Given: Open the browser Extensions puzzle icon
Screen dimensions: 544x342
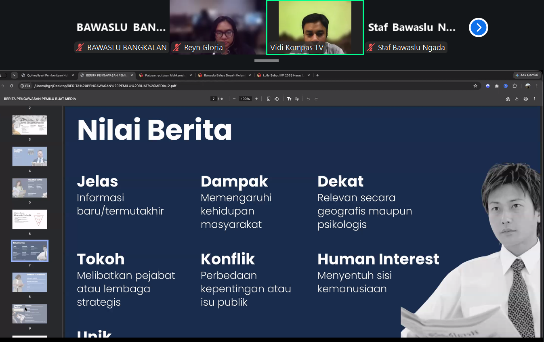Looking at the screenshot, I should coord(515,86).
